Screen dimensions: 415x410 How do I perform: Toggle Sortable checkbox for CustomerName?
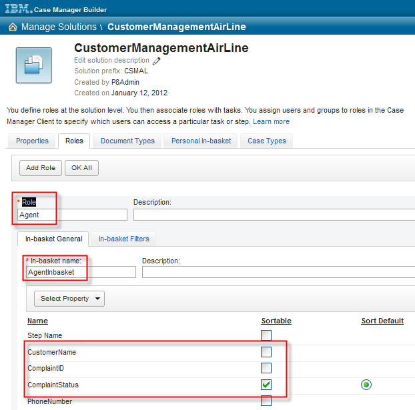click(x=266, y=352)
